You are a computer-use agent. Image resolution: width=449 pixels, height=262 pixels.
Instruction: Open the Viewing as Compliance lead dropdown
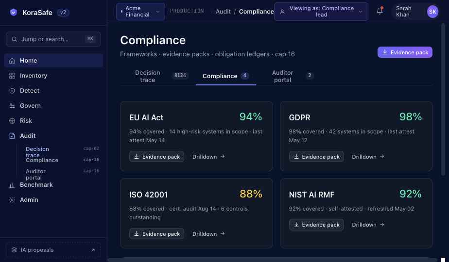pos(321,12)
